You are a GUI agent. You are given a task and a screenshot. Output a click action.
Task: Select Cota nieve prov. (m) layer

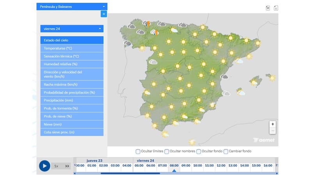click(x=72, y=132)
